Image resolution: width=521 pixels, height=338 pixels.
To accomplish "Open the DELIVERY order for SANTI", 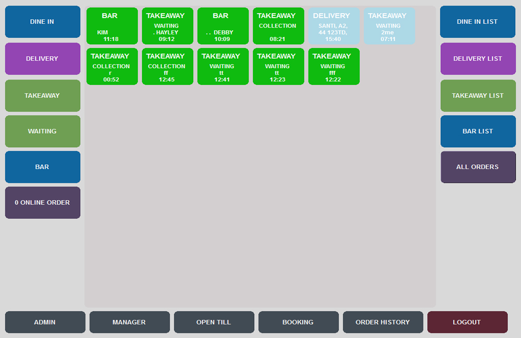I will click(x=334, y=26).
